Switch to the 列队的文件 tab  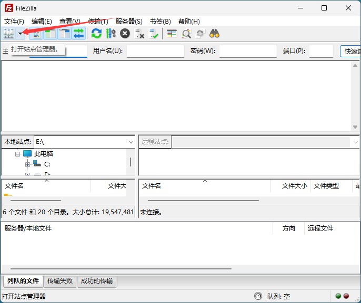pos(23,281)
